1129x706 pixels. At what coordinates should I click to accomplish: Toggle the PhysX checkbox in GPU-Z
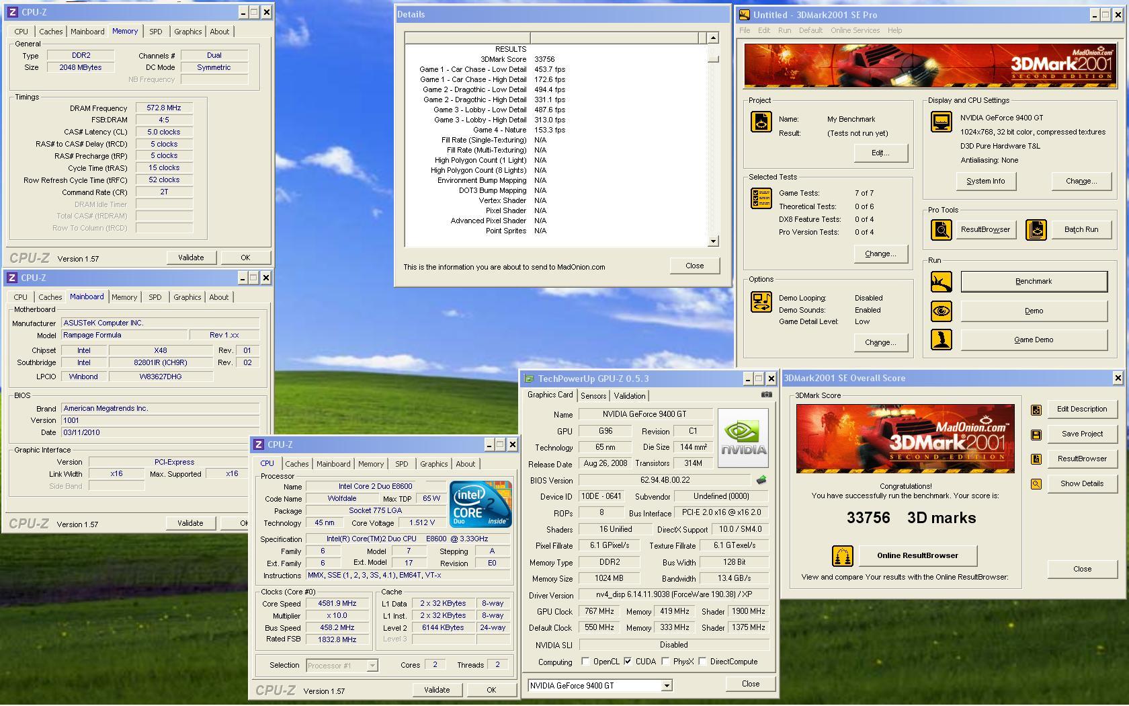pos(665,662)
